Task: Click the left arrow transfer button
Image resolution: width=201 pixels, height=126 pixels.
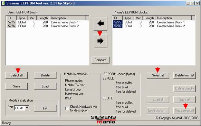Action: click(x=100, y=24)
